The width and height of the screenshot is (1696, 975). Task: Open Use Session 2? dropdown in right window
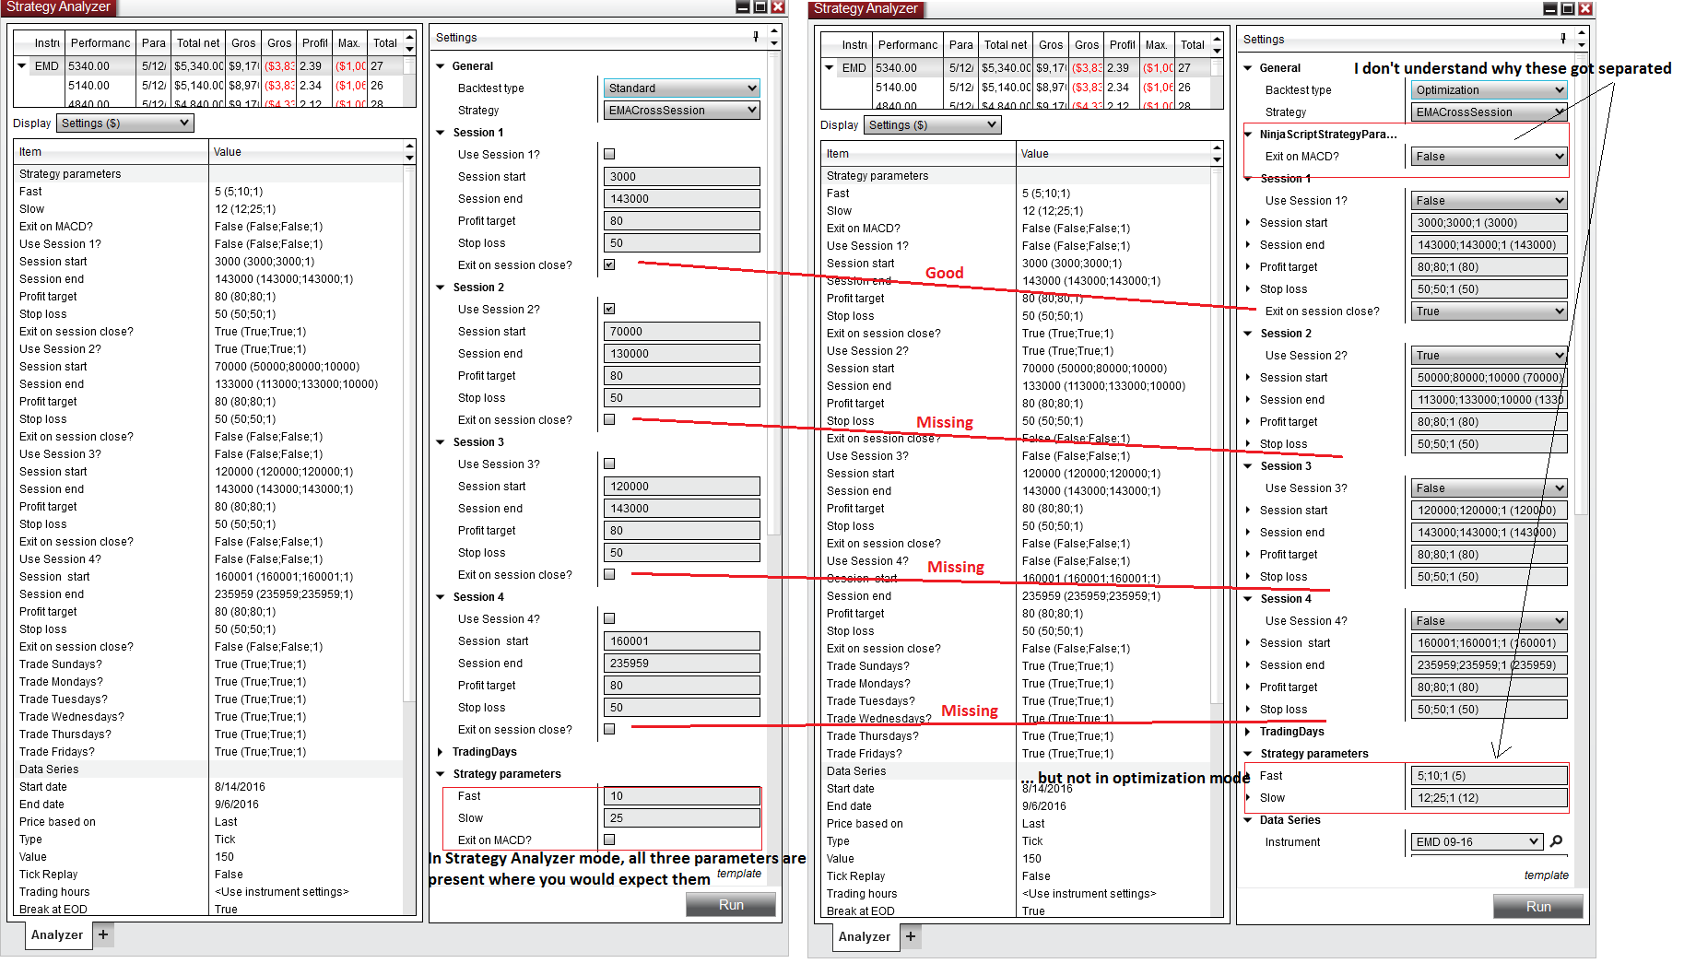tap(1490, 356)
